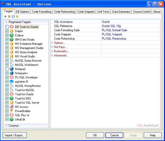Click the orange X delete target icon
Viewport: 165px width, 141px height.
[x=9, y=16]
